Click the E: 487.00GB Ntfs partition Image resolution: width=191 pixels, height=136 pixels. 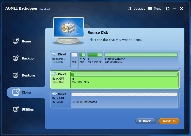point(124,80)
